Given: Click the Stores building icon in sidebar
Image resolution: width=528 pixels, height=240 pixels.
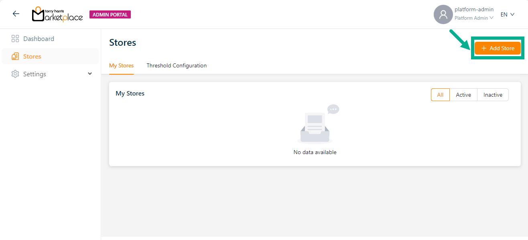Looking at the screenshot, I should [15, 57].
